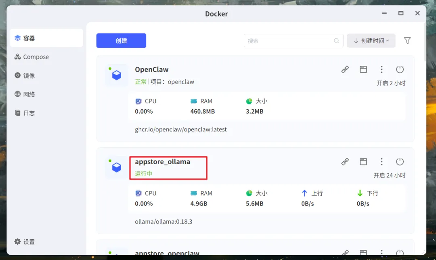Maximize the Docker window
This screenshot has width=436, height=260.
401,13
